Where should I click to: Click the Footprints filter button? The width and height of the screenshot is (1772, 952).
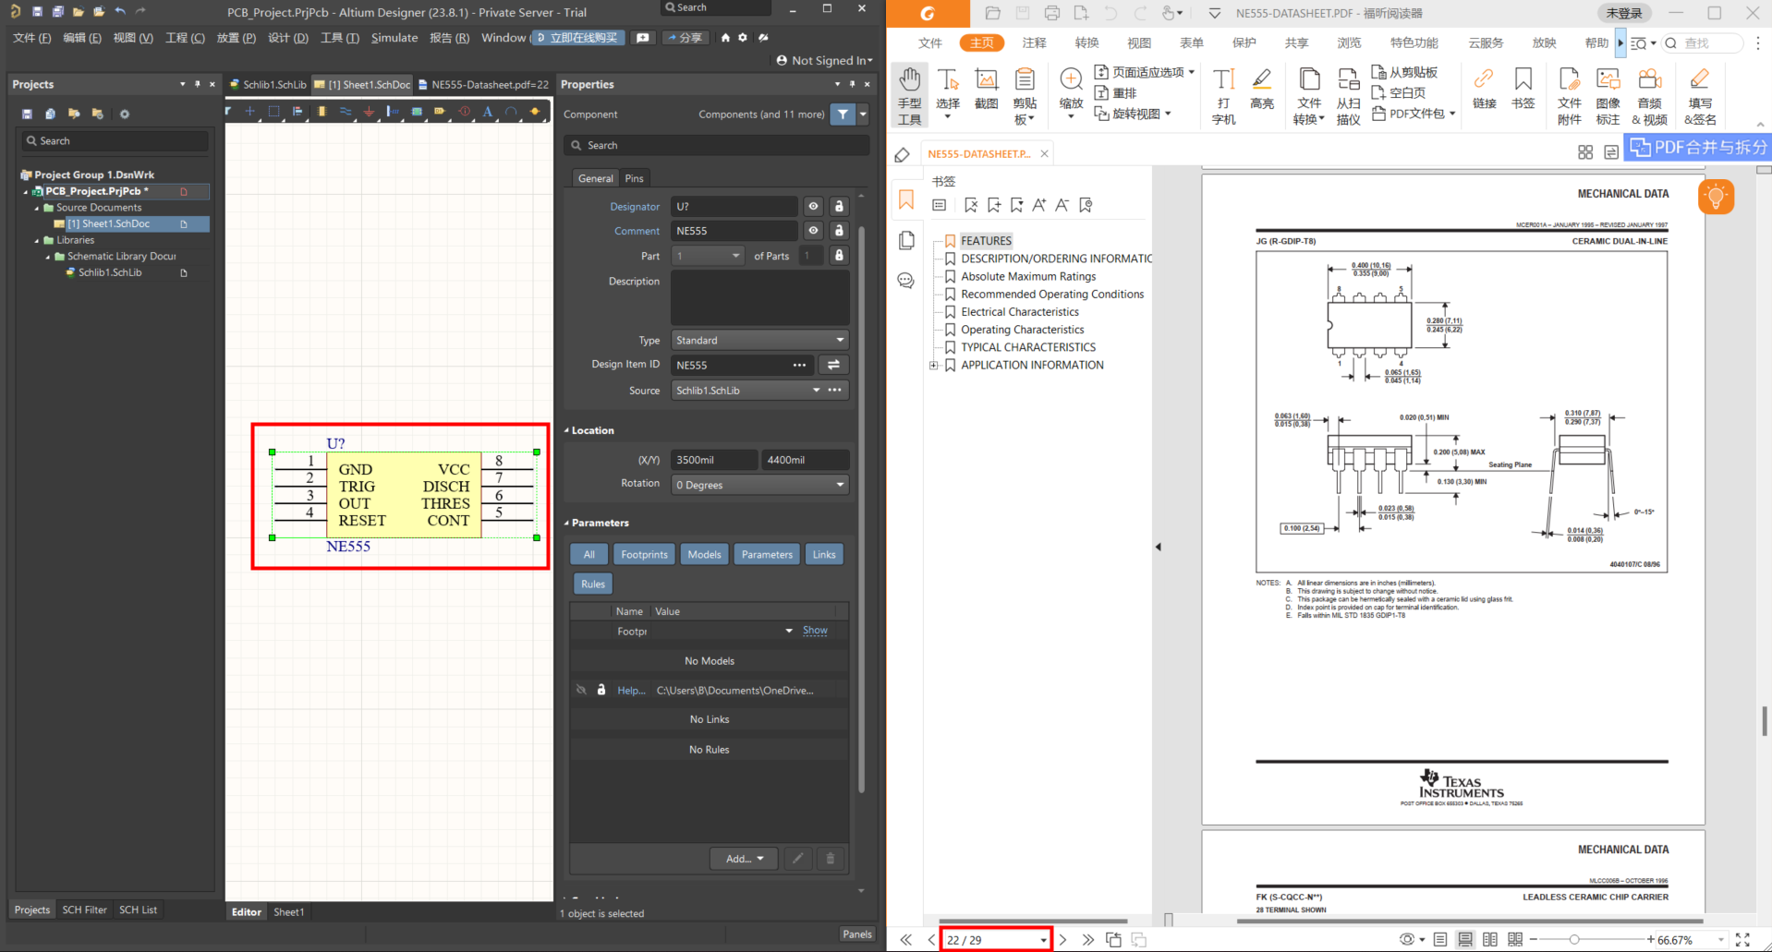(644, 555)
